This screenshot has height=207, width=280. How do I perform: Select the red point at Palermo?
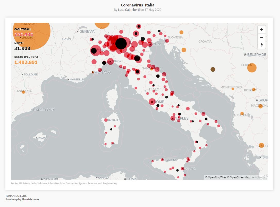(x=162, y=160)
